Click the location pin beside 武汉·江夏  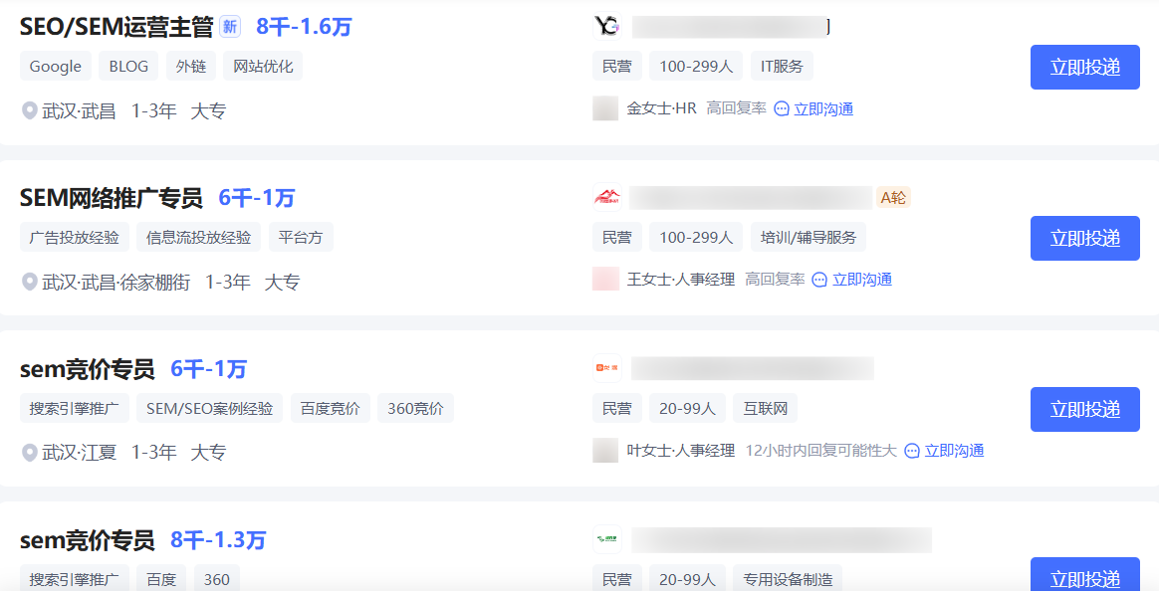(30, 452)
